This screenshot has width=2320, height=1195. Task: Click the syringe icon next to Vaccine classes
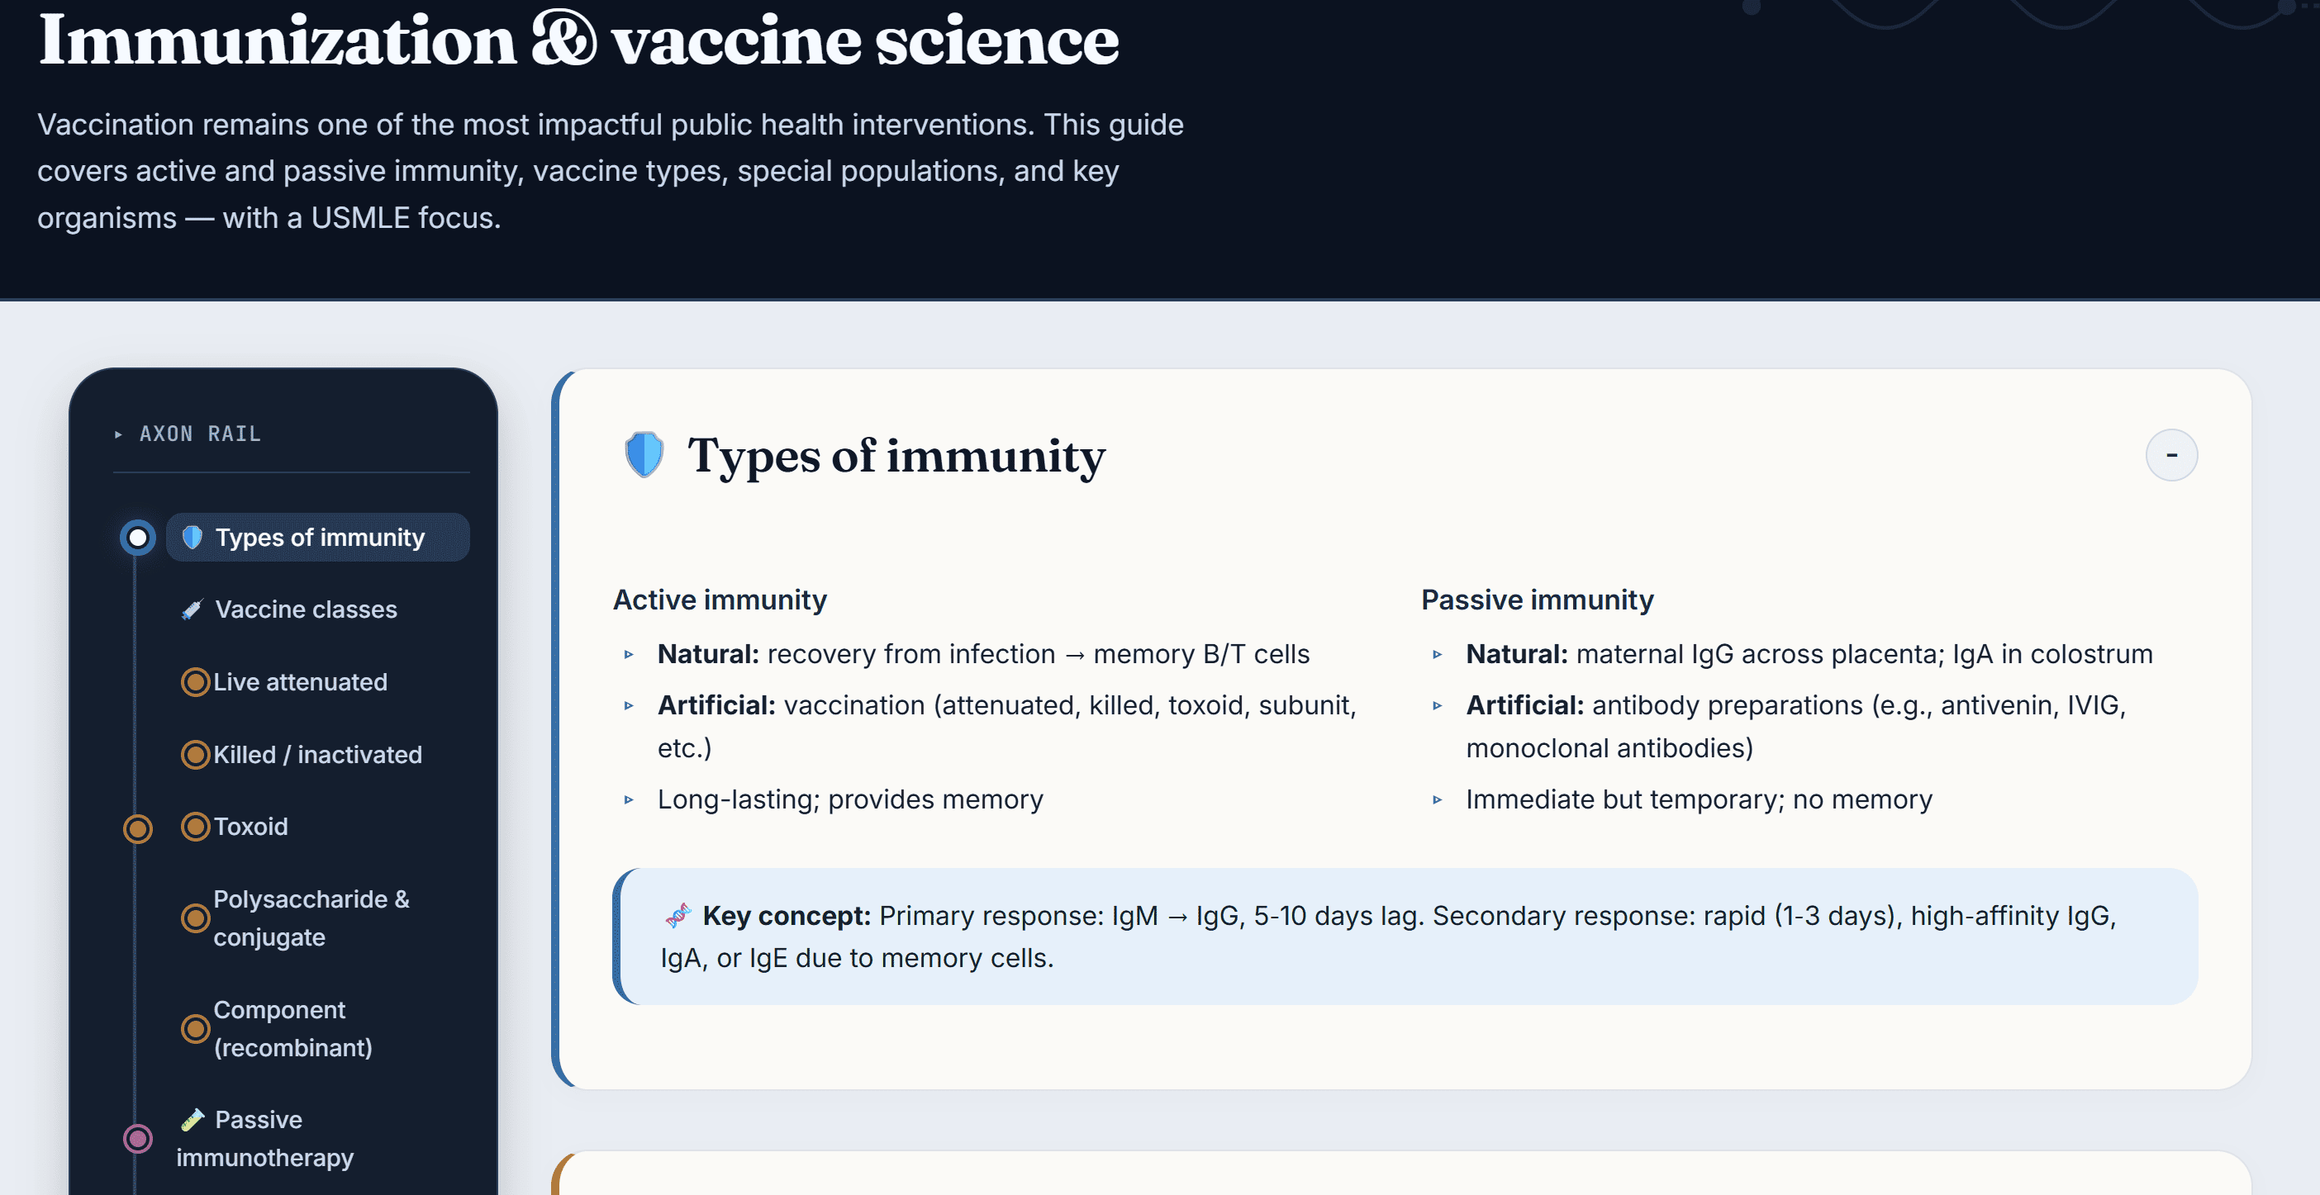point(192,609)
